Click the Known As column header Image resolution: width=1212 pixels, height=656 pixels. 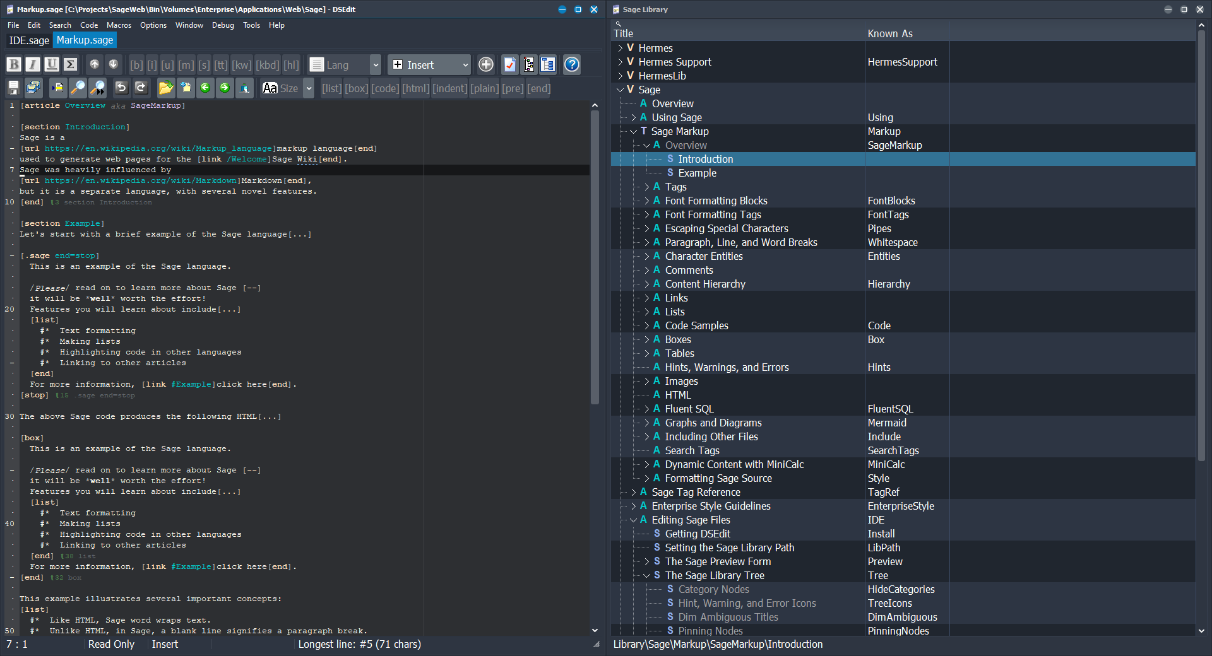(906, 33)
